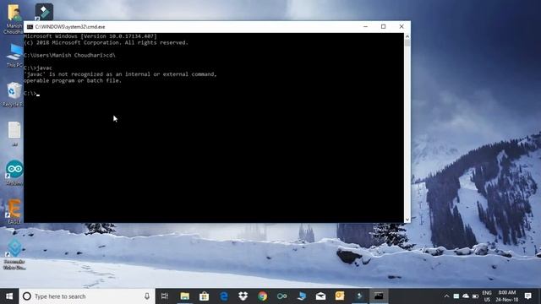
Task: Show hidden system tray icons
Action: click(446, 296)
